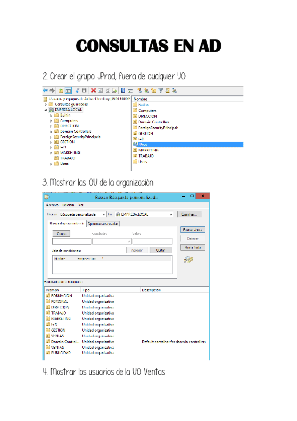Click the Campo button

click(61, 234)
